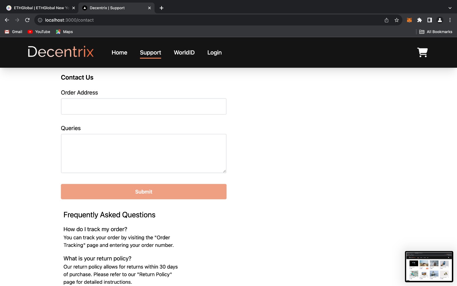
Task: Click the Queries textarea resize handle
Action: tap(224, 171)
